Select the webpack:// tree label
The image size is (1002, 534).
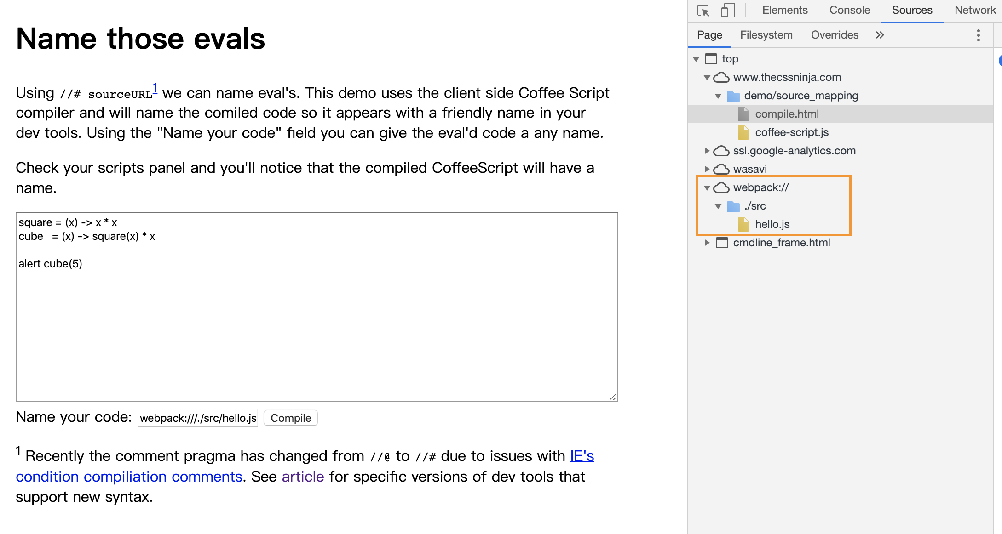(761, 187)
